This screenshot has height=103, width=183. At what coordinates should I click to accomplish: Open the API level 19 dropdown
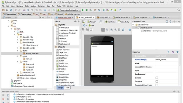click(91, 25)
